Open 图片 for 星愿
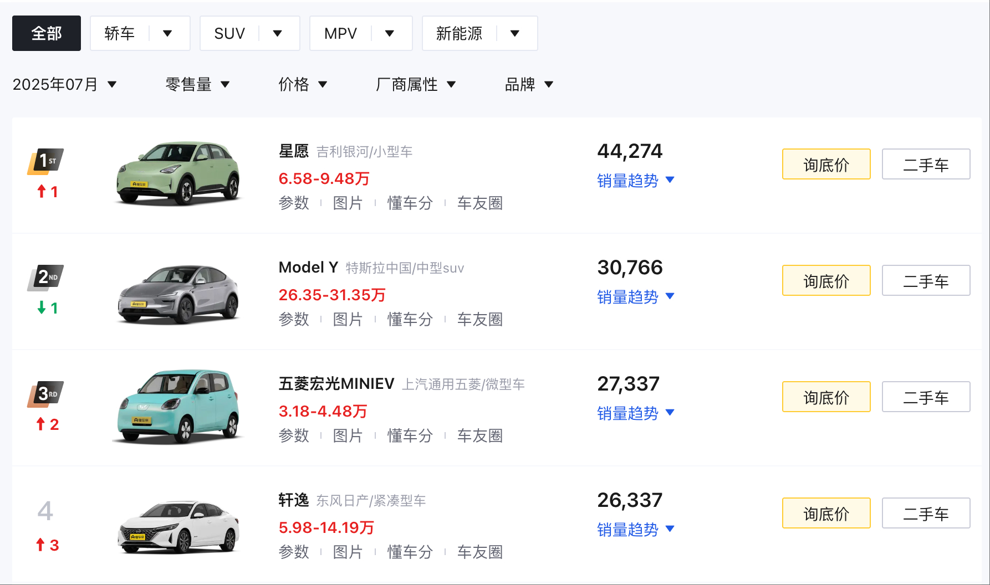Viewport: 990px width, 585px height. tap(348, 203)
